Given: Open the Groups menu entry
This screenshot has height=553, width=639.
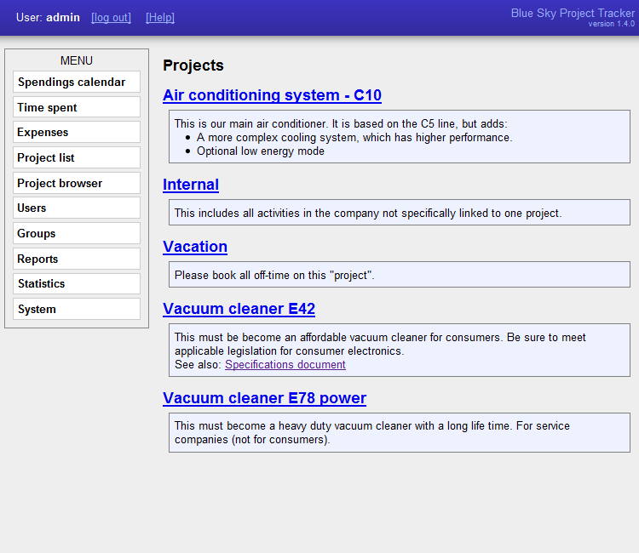Looking at the screenshot, I should point(76,233).
